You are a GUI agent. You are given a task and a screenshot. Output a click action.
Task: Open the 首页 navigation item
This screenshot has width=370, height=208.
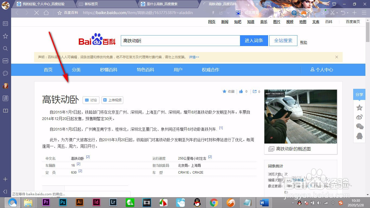48,70
